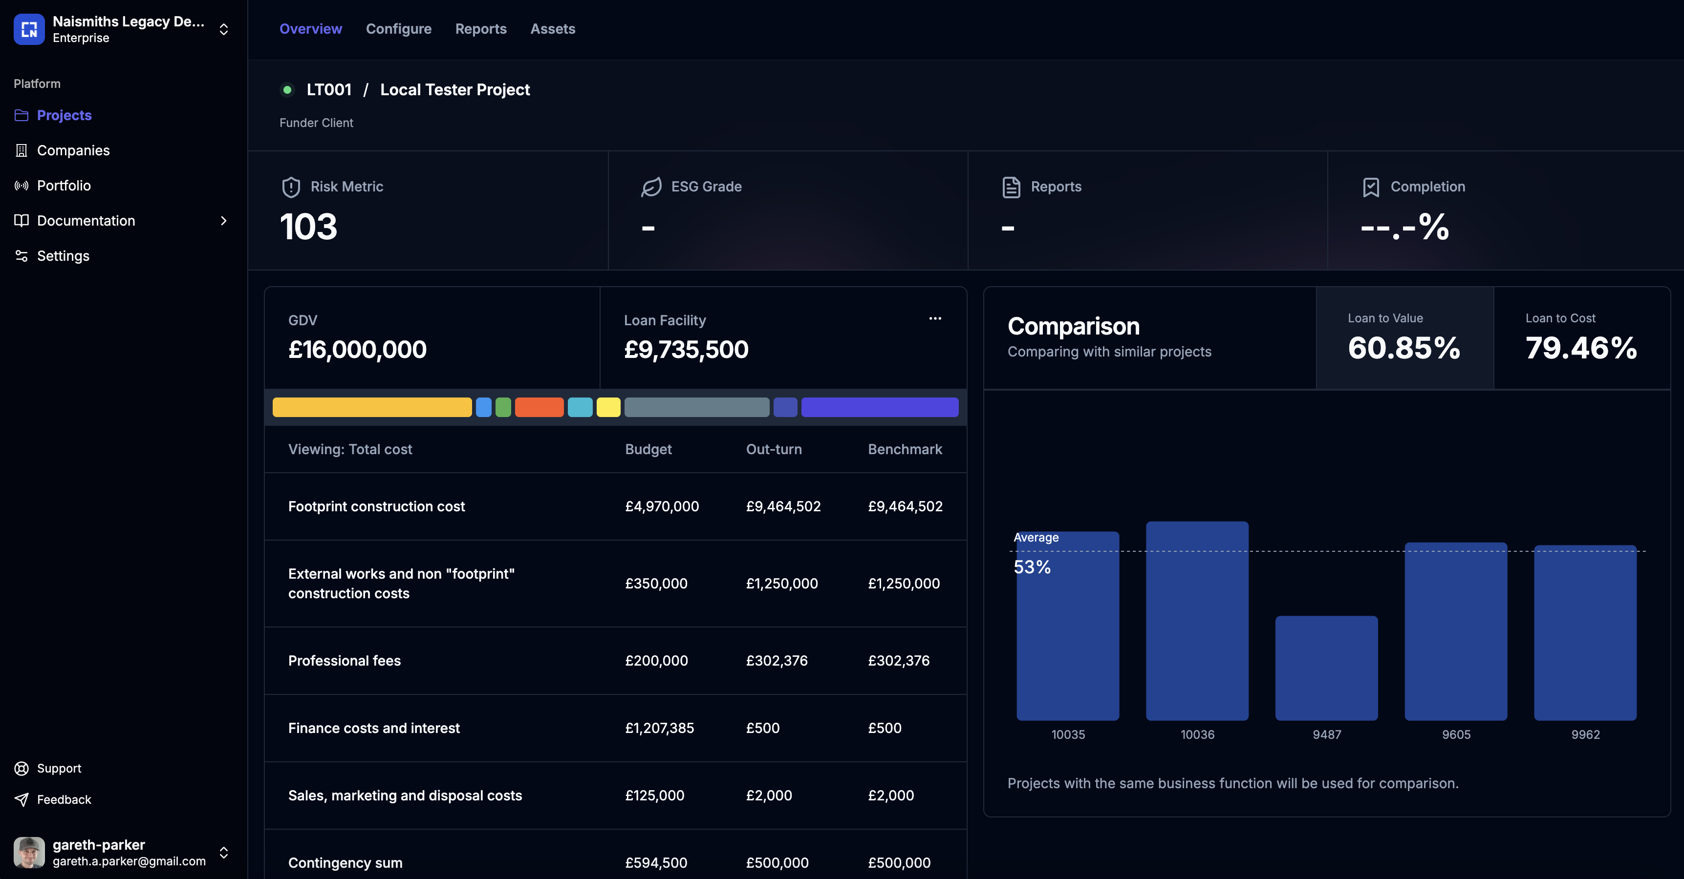Open the Support page

[59, 768]
